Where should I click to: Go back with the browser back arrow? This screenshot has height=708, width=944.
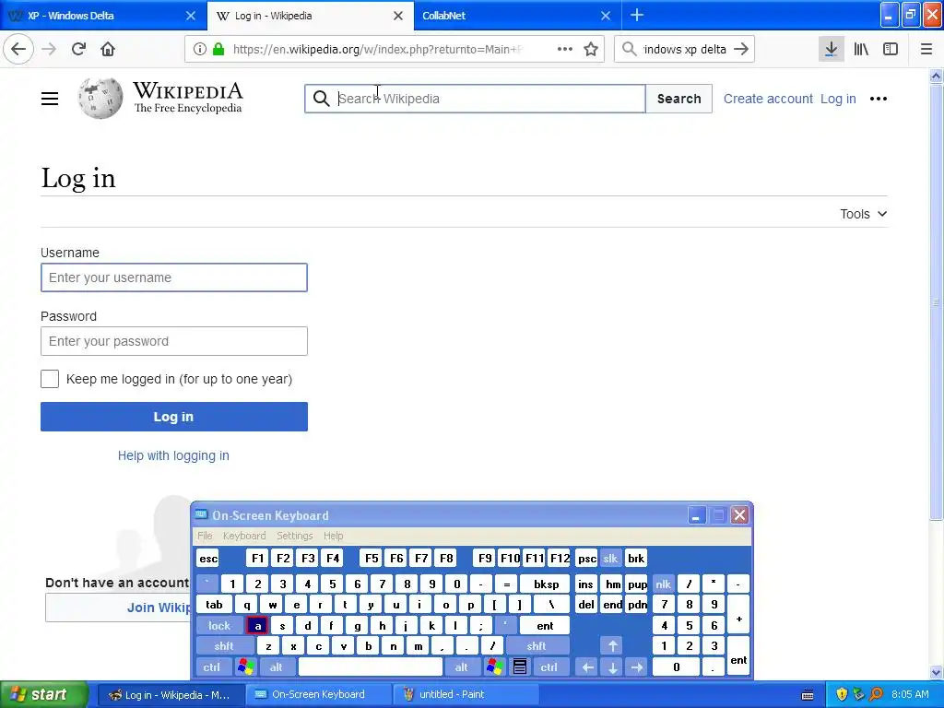[18, 49]
